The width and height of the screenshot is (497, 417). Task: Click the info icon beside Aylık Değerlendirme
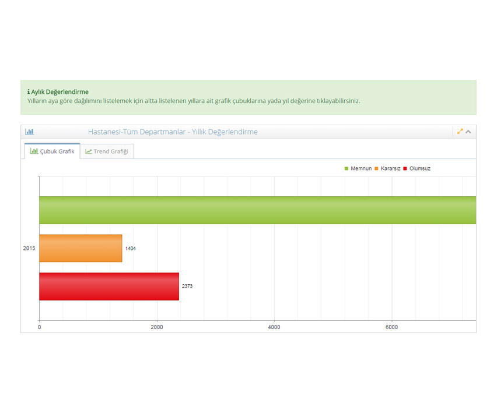click(x=29, y=92)
